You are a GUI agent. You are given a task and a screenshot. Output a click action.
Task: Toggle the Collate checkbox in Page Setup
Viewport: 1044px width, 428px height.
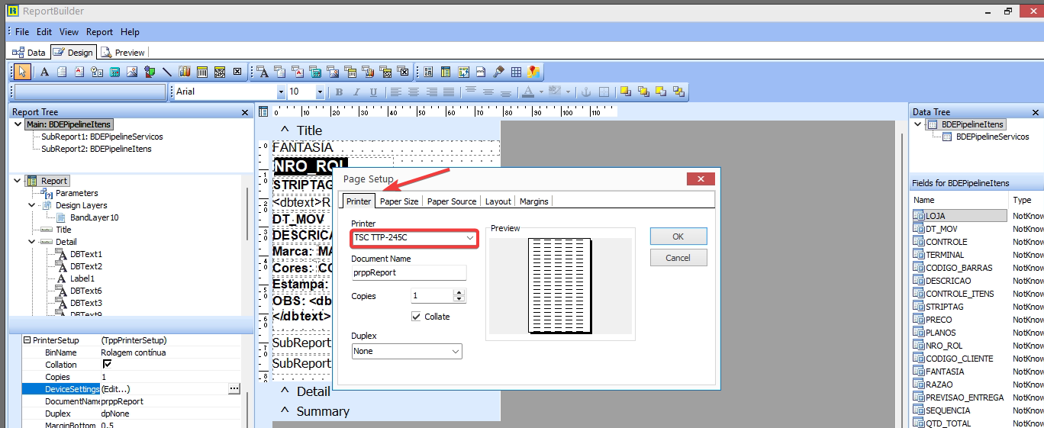(x=416, y=317)
